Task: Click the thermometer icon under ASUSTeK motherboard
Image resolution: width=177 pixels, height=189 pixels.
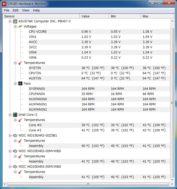Action: 20,63
